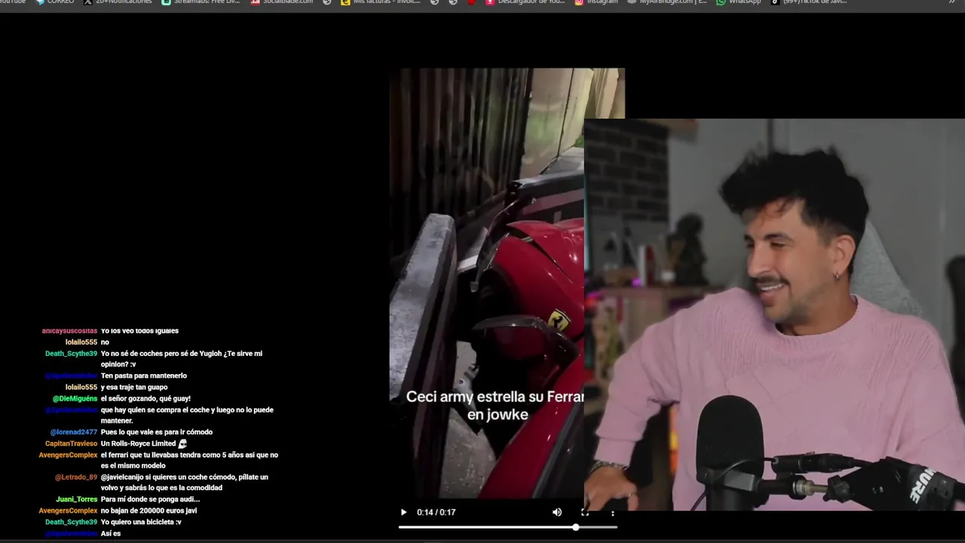The width and height of the screenshot is (965, 543).
Task: Select chat username @Letrado_89
Action: [76, 477]
